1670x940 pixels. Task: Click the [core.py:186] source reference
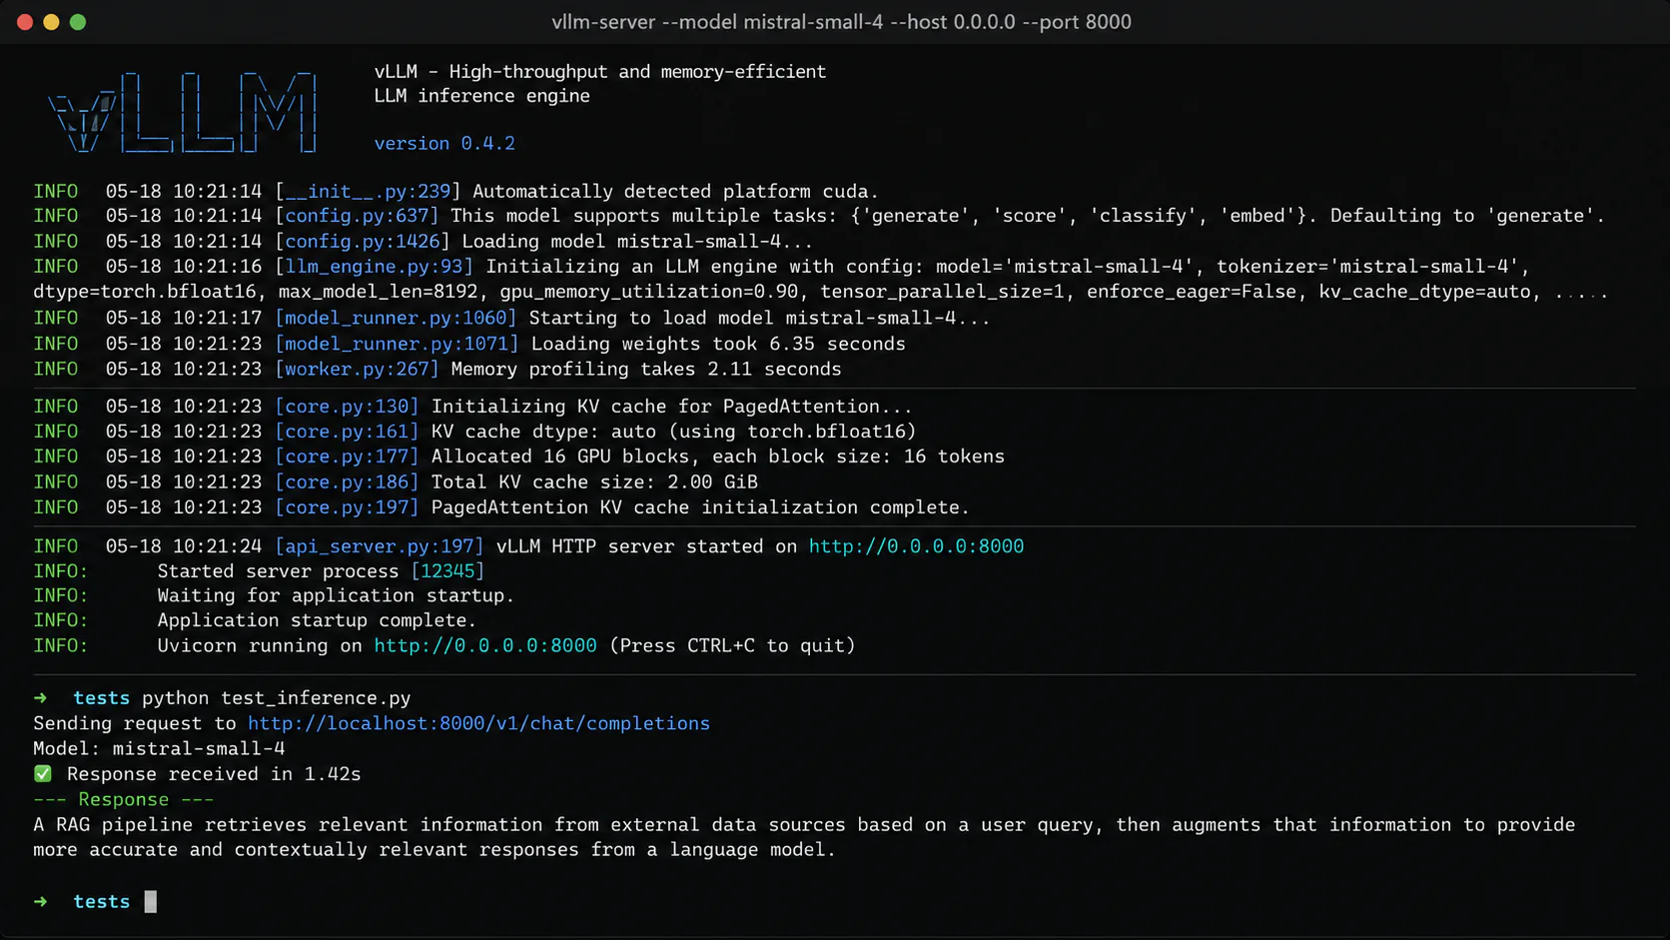tap(347, 482)
